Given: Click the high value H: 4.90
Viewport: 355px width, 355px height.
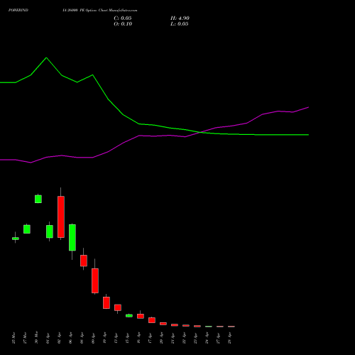Looking at the screenshot, I should (180, 18).
